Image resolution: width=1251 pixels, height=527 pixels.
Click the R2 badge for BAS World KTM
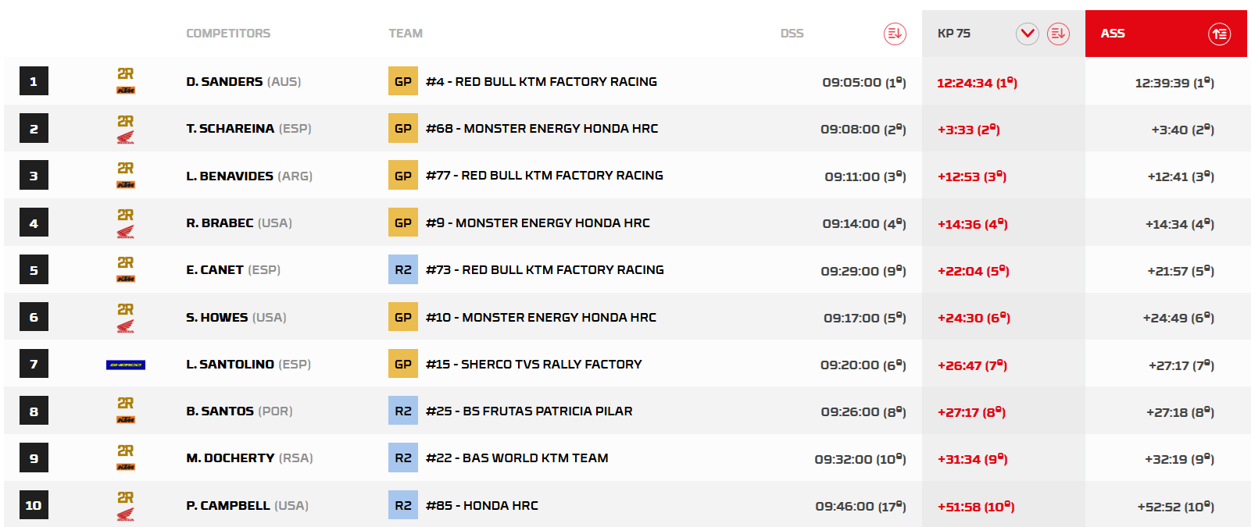coord(403,458)
